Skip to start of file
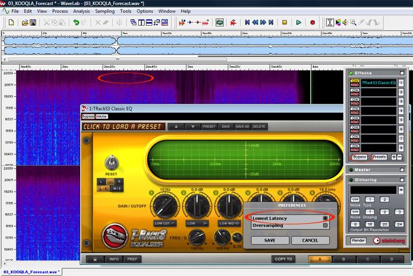Image resolution: width=413 pixels, height=276 pixels. pyautogui.click(x=247, y=23)
